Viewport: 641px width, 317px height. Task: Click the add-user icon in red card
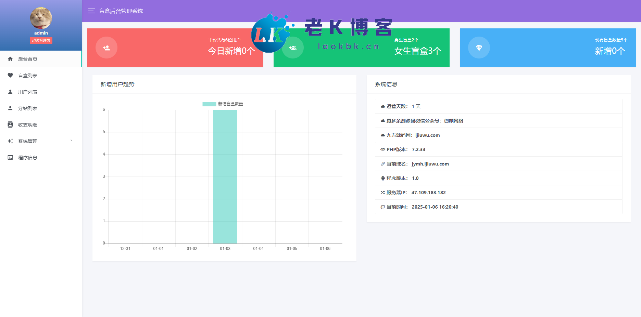pyautogui.click(x=106, y=48)
